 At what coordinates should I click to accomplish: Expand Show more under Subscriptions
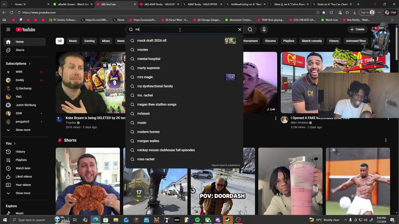pos(25,130)
